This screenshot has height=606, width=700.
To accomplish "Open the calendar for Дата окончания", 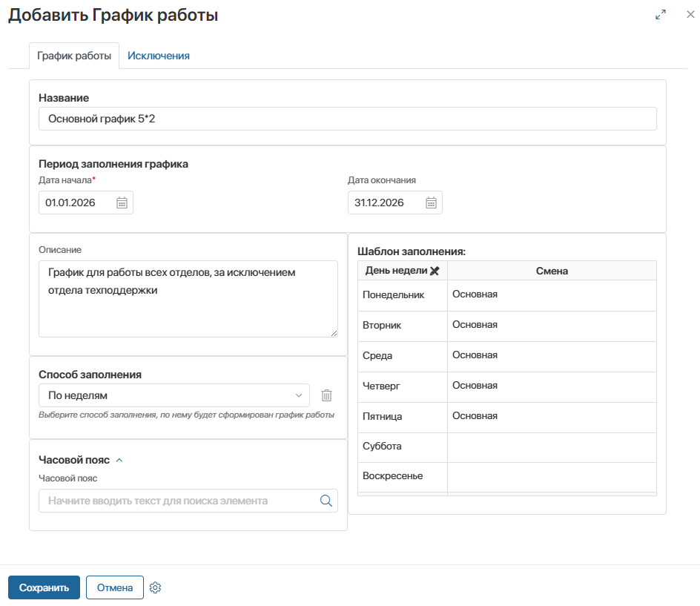I will point(431,202).
